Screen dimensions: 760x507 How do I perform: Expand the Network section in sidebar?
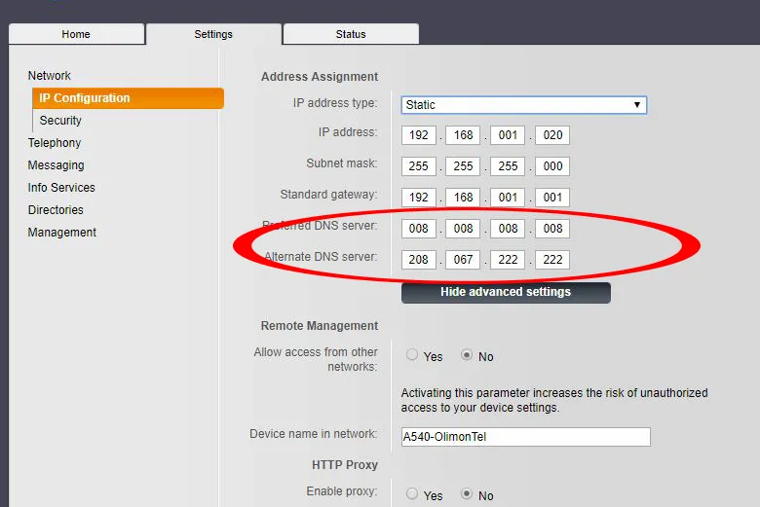click(50, 76)
